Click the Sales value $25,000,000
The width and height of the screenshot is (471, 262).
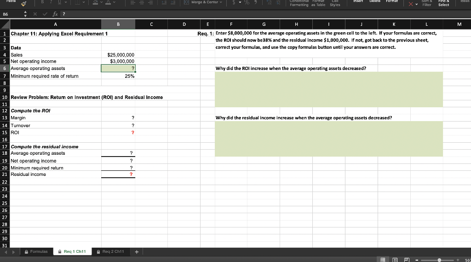coord(121,55)
